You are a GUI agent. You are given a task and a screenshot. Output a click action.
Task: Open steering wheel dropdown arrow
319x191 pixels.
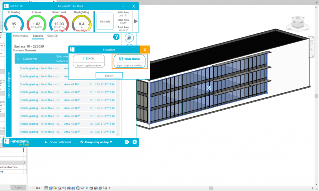pyautogui.click(x=311, y=46)
